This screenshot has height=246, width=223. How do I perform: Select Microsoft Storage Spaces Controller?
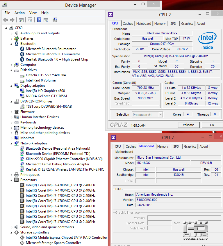point(53,243)
